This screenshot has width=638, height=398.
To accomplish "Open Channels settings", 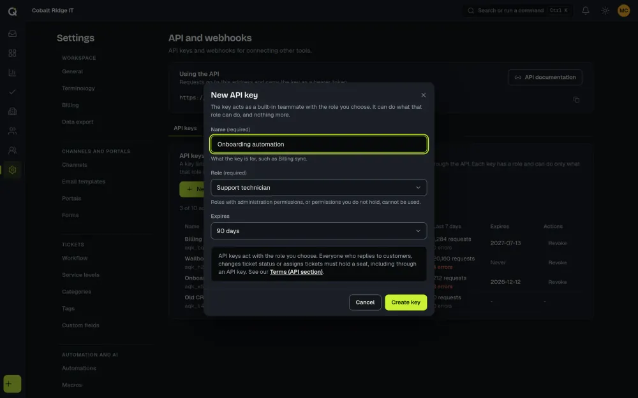I will [75, 165].
